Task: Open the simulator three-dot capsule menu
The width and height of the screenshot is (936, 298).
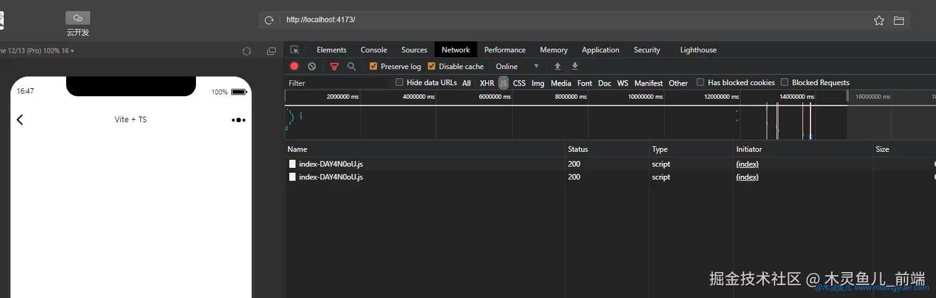Action: [239, 120]
